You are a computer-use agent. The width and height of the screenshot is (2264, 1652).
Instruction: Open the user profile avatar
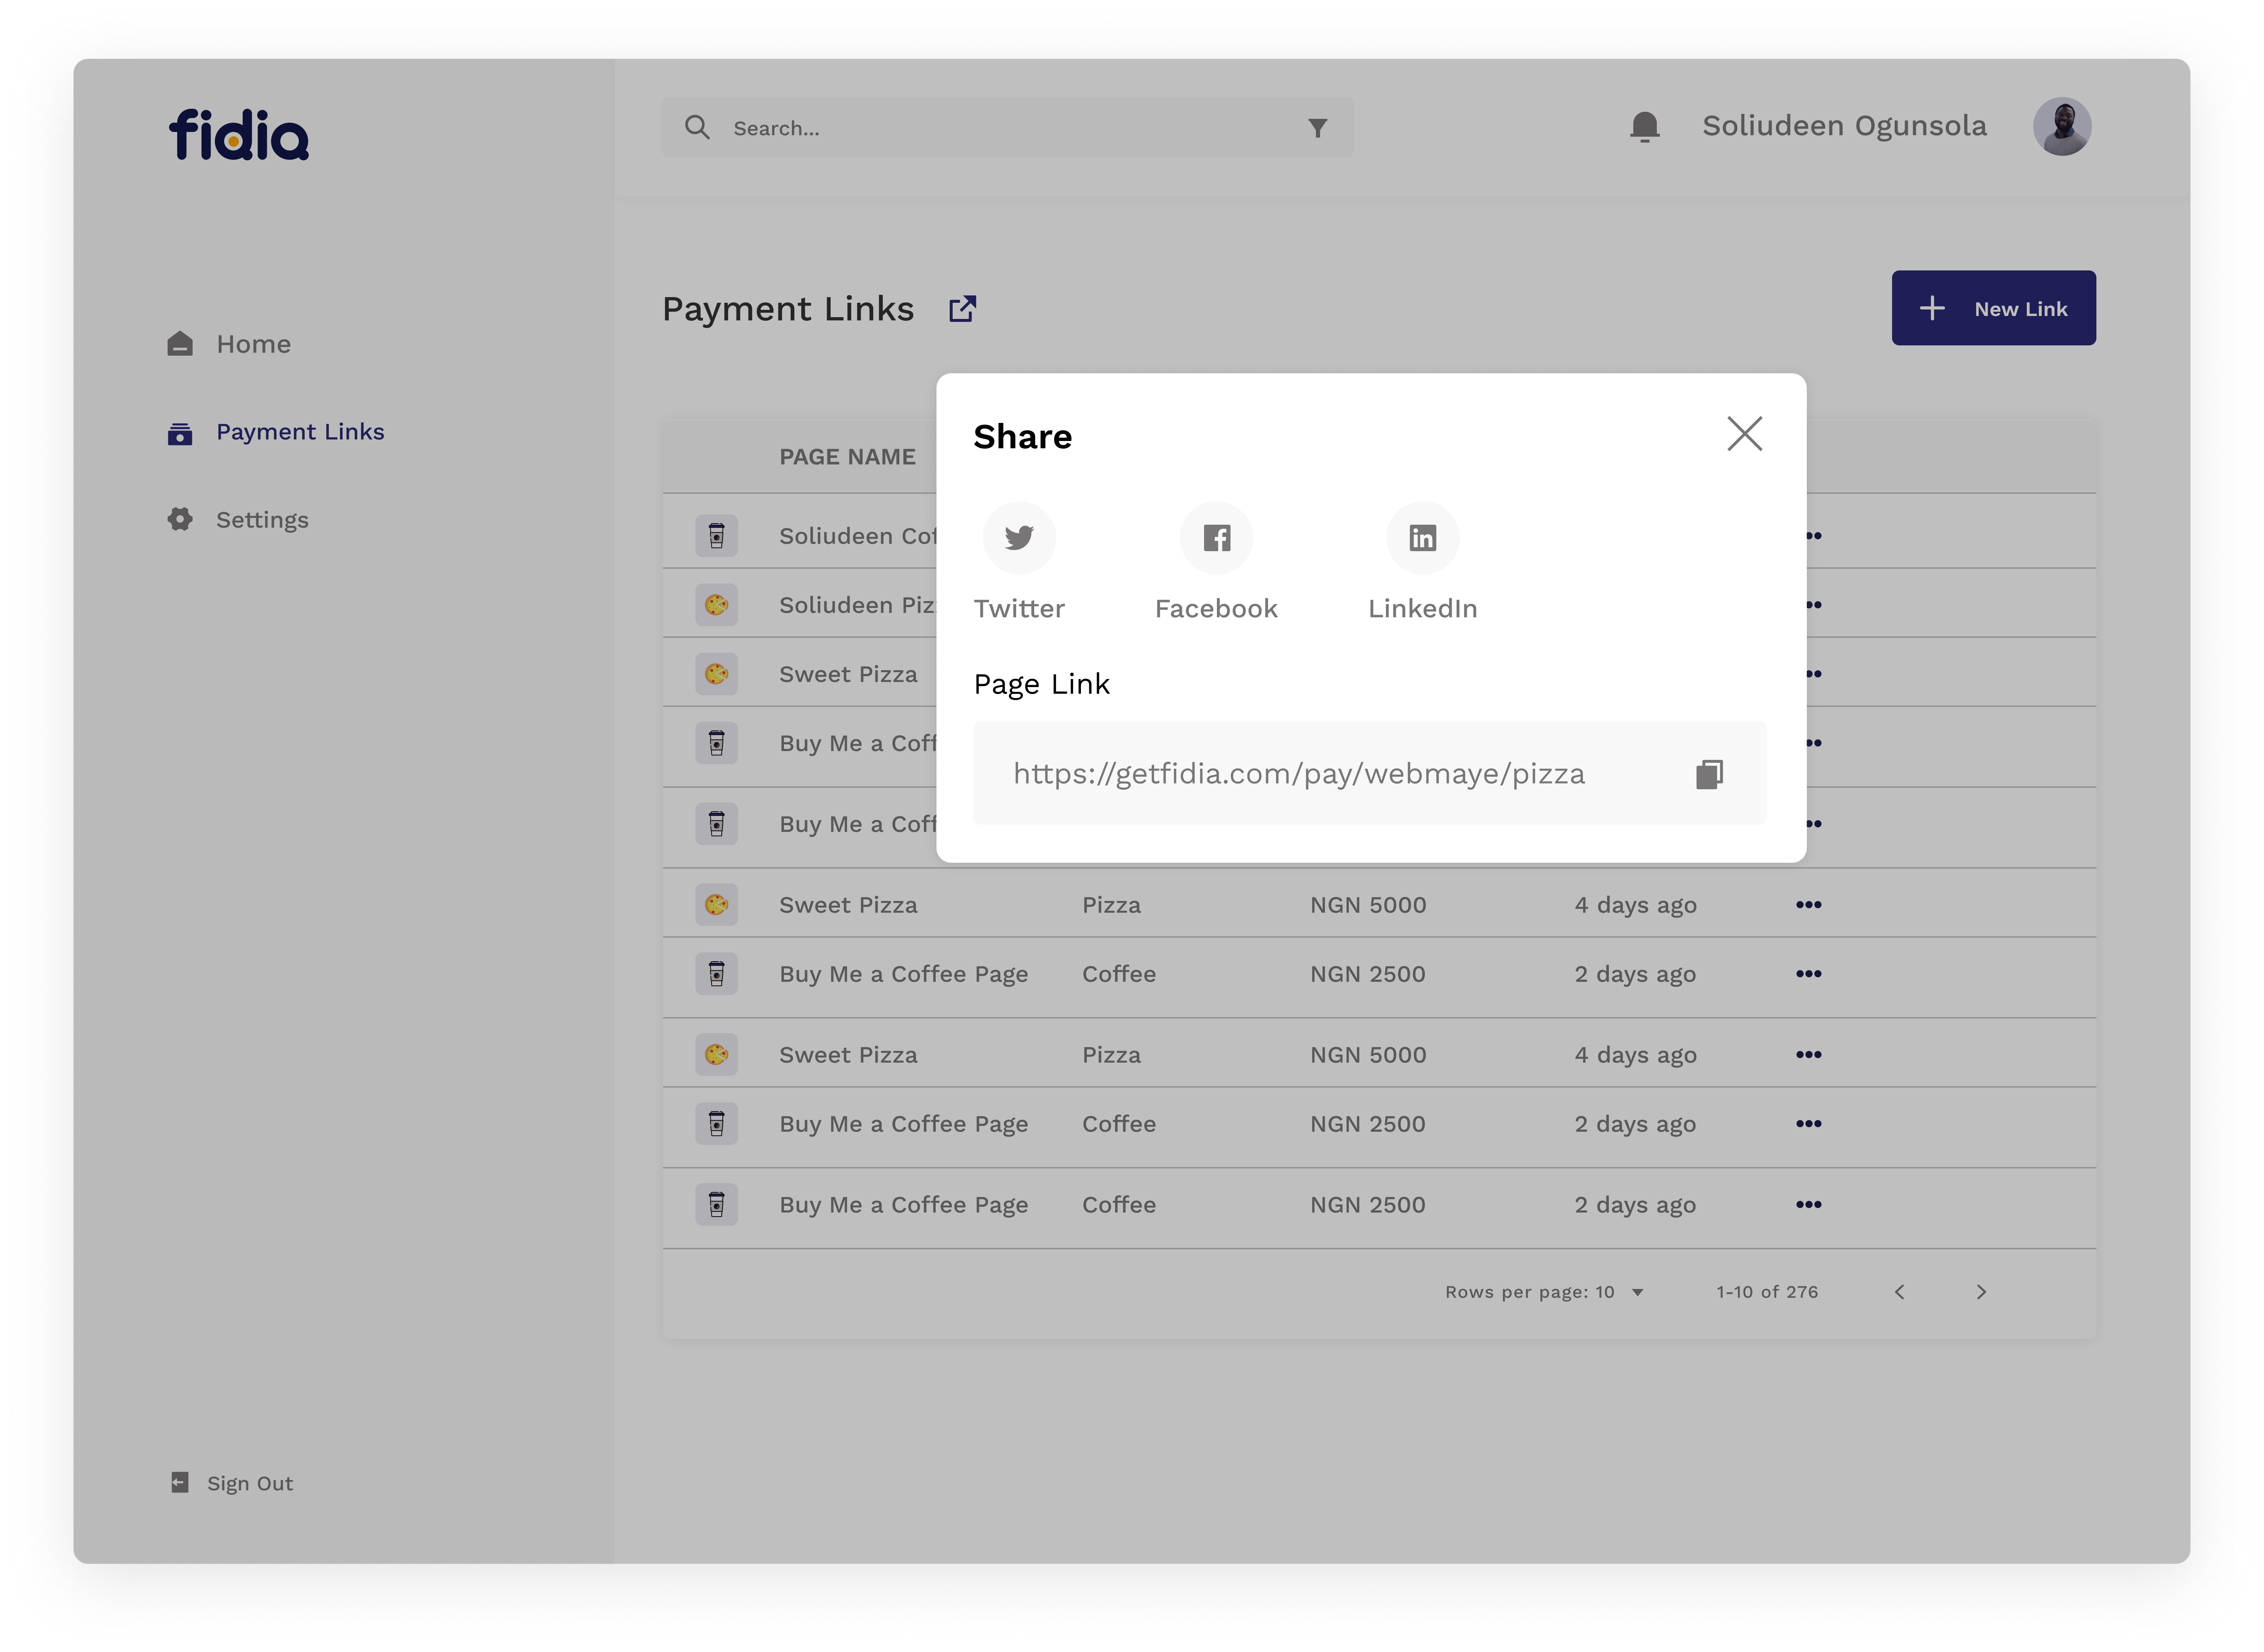2061,126
